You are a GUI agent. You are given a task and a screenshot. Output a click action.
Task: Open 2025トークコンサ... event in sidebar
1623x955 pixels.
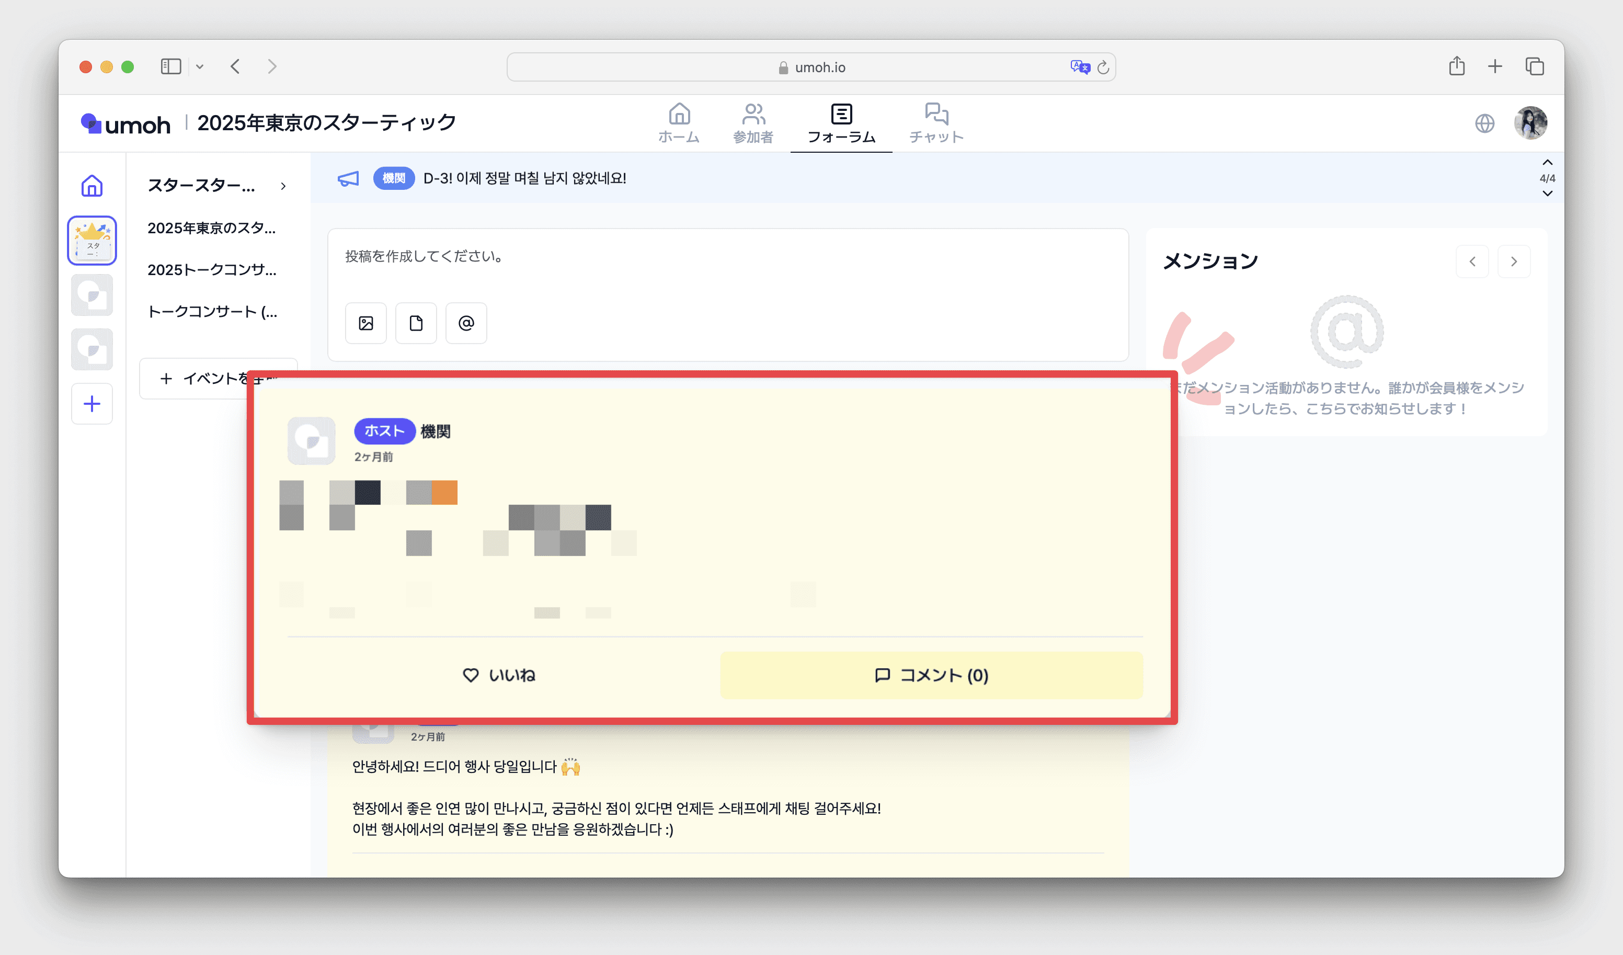[212, 269]
